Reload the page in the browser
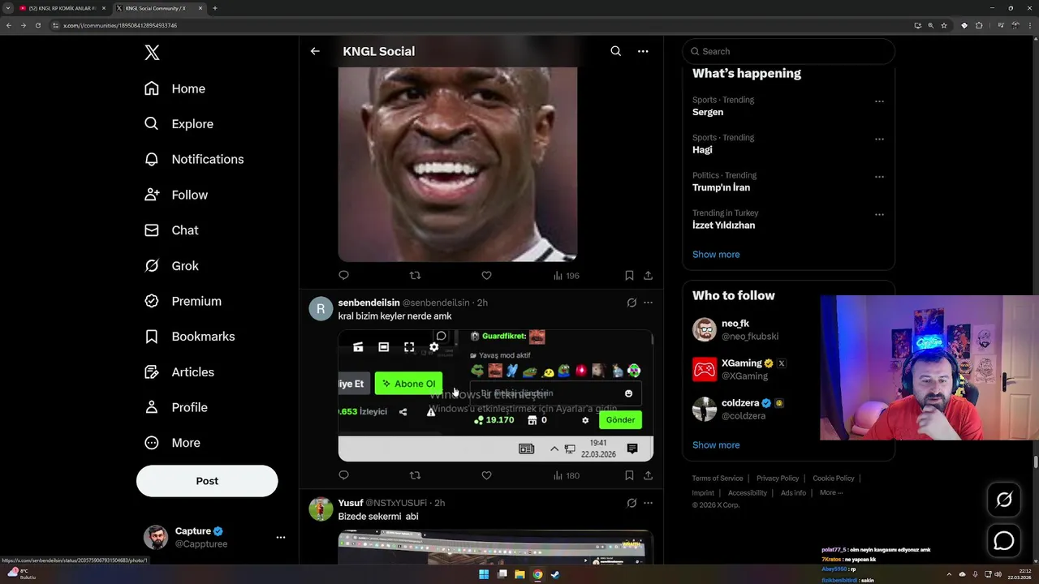 click(x=37, y=25)
